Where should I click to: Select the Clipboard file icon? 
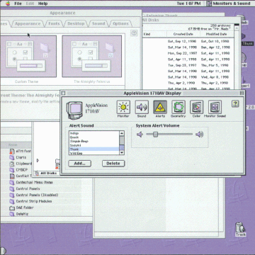click(x=12, y=164)
